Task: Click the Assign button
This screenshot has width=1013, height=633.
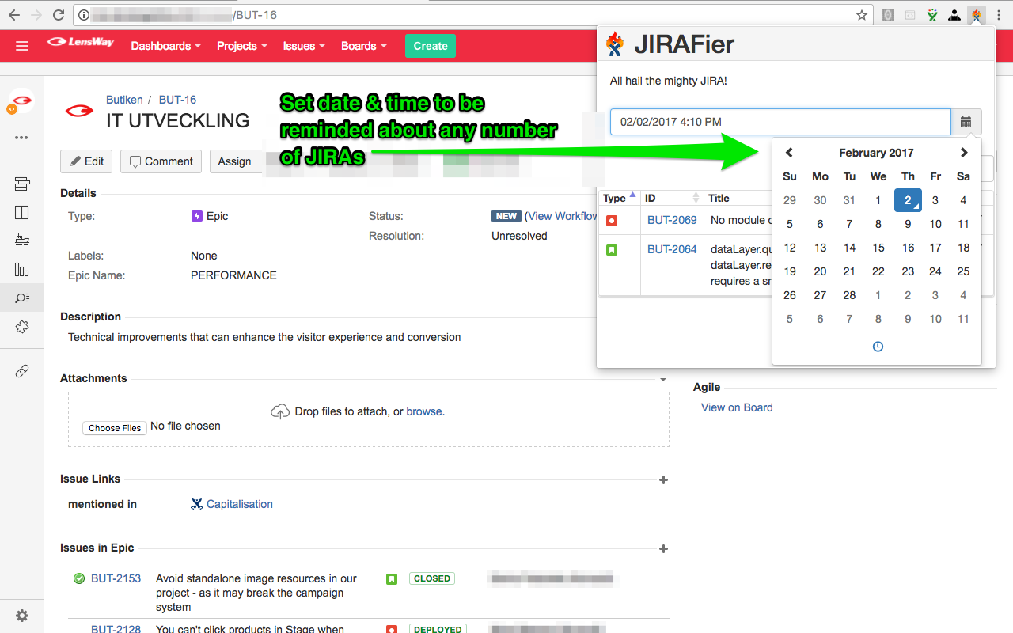Action: [x=234, y=161]
